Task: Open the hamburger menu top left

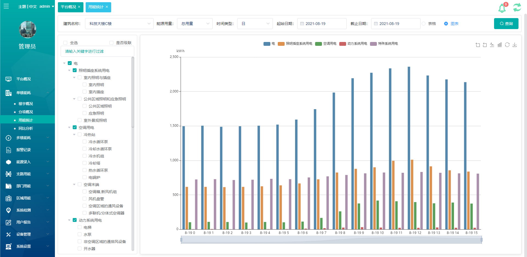Action: point(6,6)
